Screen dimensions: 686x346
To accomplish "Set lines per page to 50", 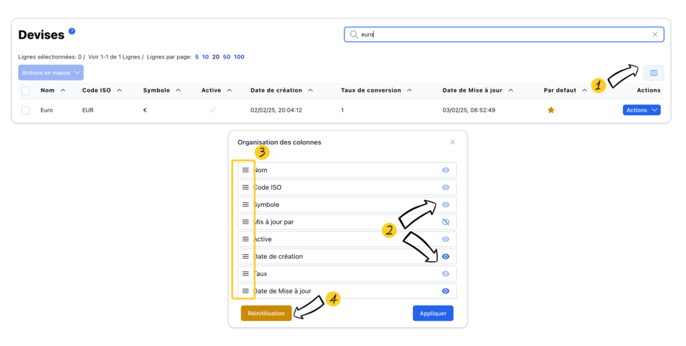I will [226, 57].
